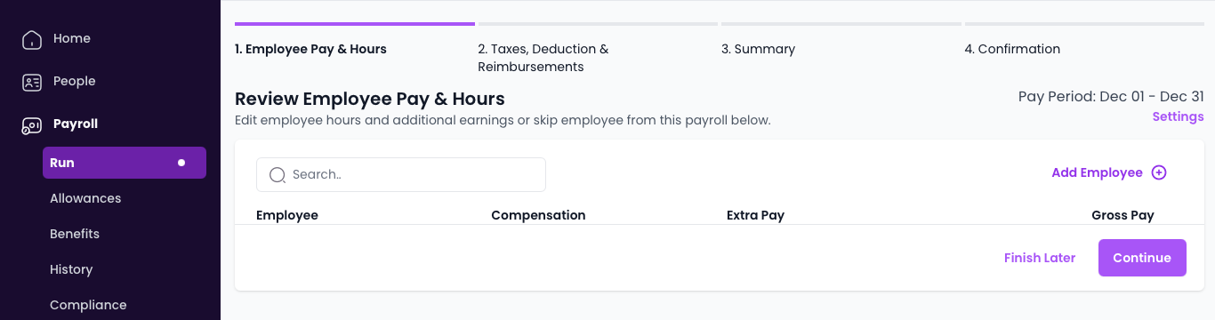1215x320 pixels.
Task: Focus the employee Search field
Action: 401,174
